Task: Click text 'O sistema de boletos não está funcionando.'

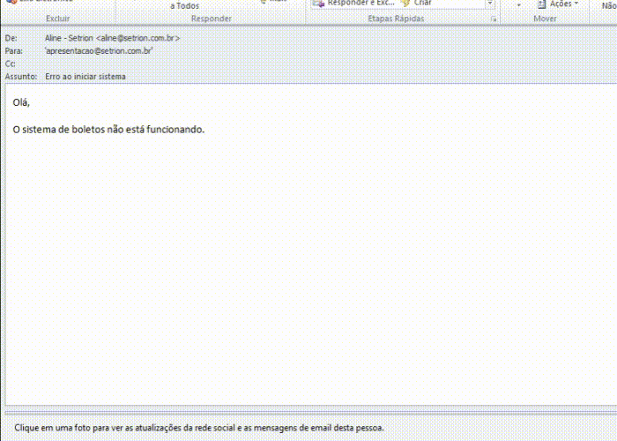Action: [x=108, y=130]
